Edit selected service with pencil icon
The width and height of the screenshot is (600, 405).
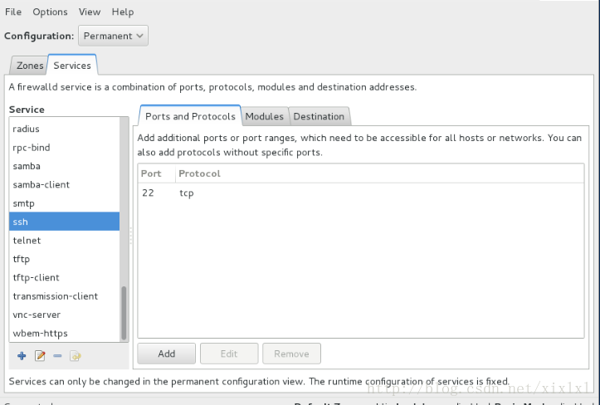[40, 356]
